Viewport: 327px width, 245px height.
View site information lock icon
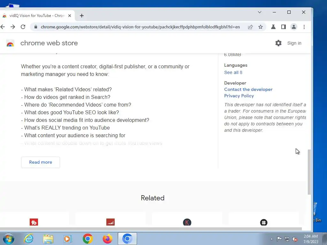pos(36,27)
